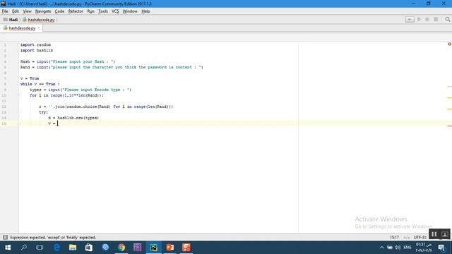Screen dimensions: 452x254
Task: Click the Run play icon
Action: pos(419,19)
